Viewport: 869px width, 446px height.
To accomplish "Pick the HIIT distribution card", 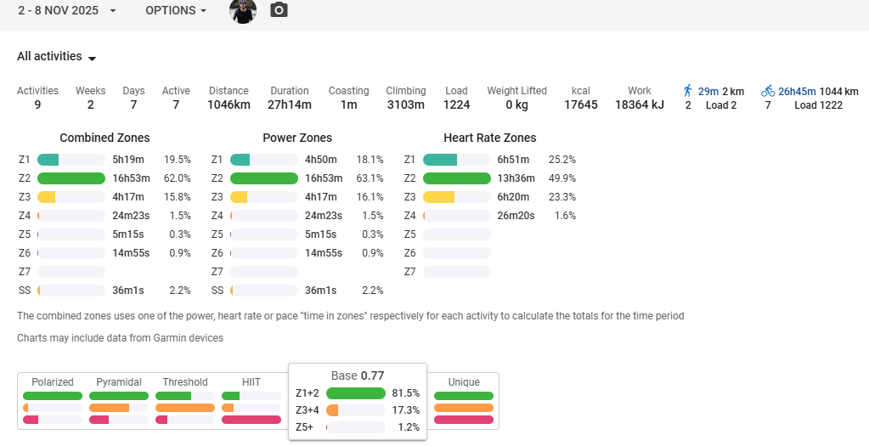I will [x=251, y=400].
